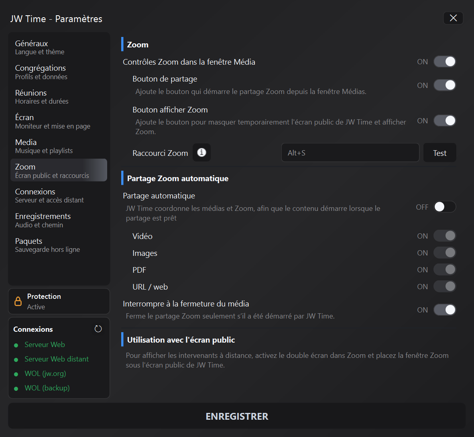
Task: Open the Media settings section
Action: (59, 146)
